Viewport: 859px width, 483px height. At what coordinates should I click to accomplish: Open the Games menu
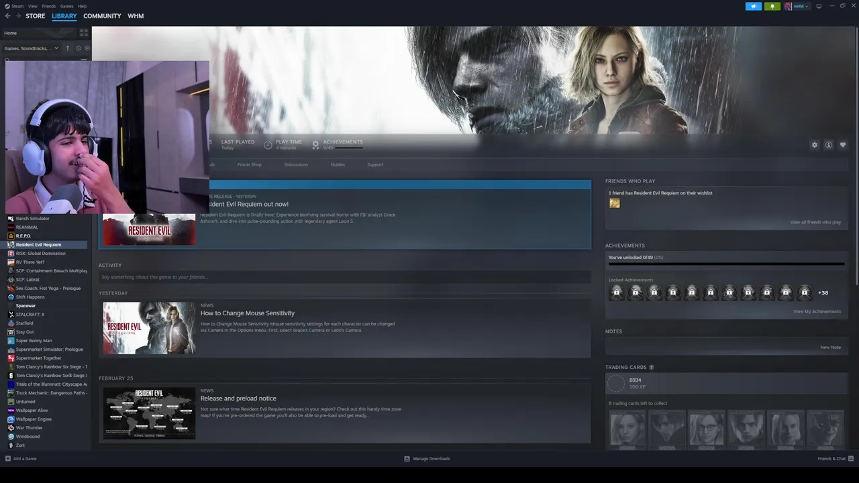(x=67, y=6)
